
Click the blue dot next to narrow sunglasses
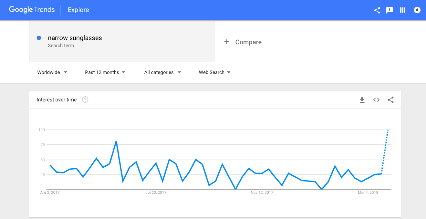pos(39,38)
